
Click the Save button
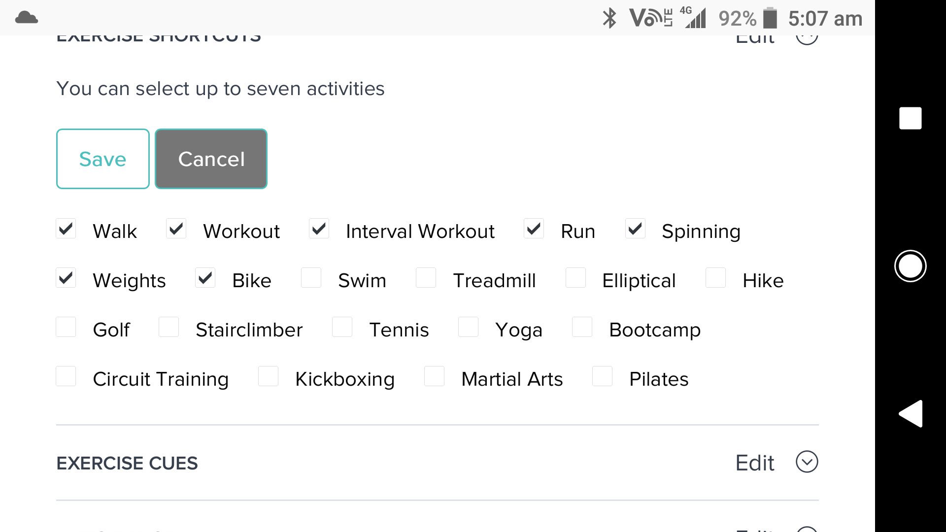point(102,159)
